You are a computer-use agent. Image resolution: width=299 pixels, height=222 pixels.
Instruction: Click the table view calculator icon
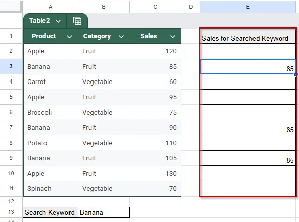[x=77, y=21]
